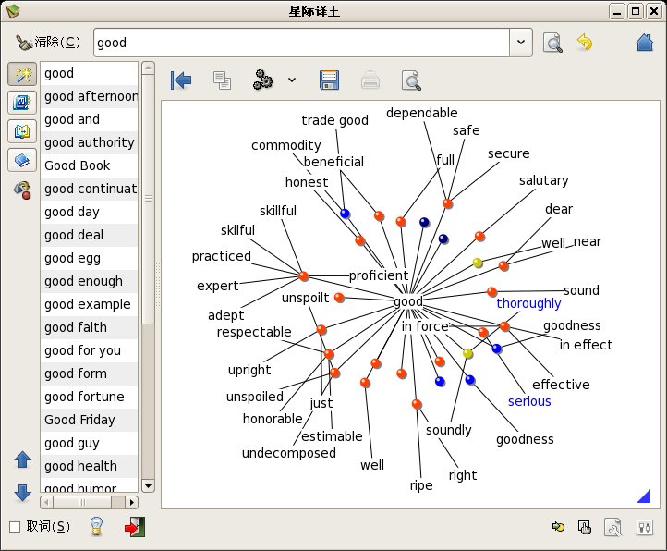Click the yellow arrow icon in bottom bar
This screenshot has width=667, height=551.
558,527
